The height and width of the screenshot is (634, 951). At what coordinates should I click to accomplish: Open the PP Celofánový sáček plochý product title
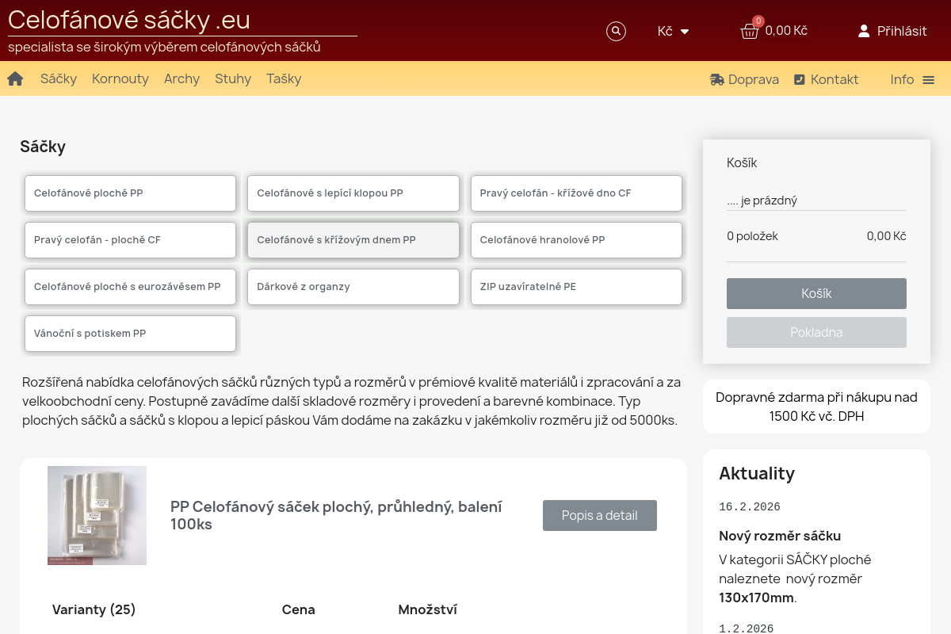tap(336, 515)
